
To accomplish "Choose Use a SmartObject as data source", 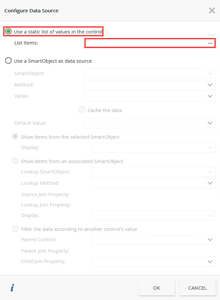I will click(x=8, y=61).
